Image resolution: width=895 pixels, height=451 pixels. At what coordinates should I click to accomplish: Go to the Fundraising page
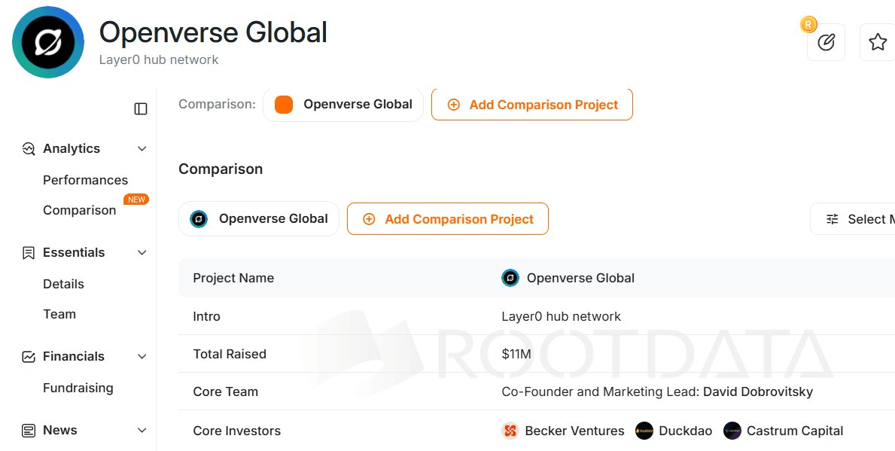(78, 388)
